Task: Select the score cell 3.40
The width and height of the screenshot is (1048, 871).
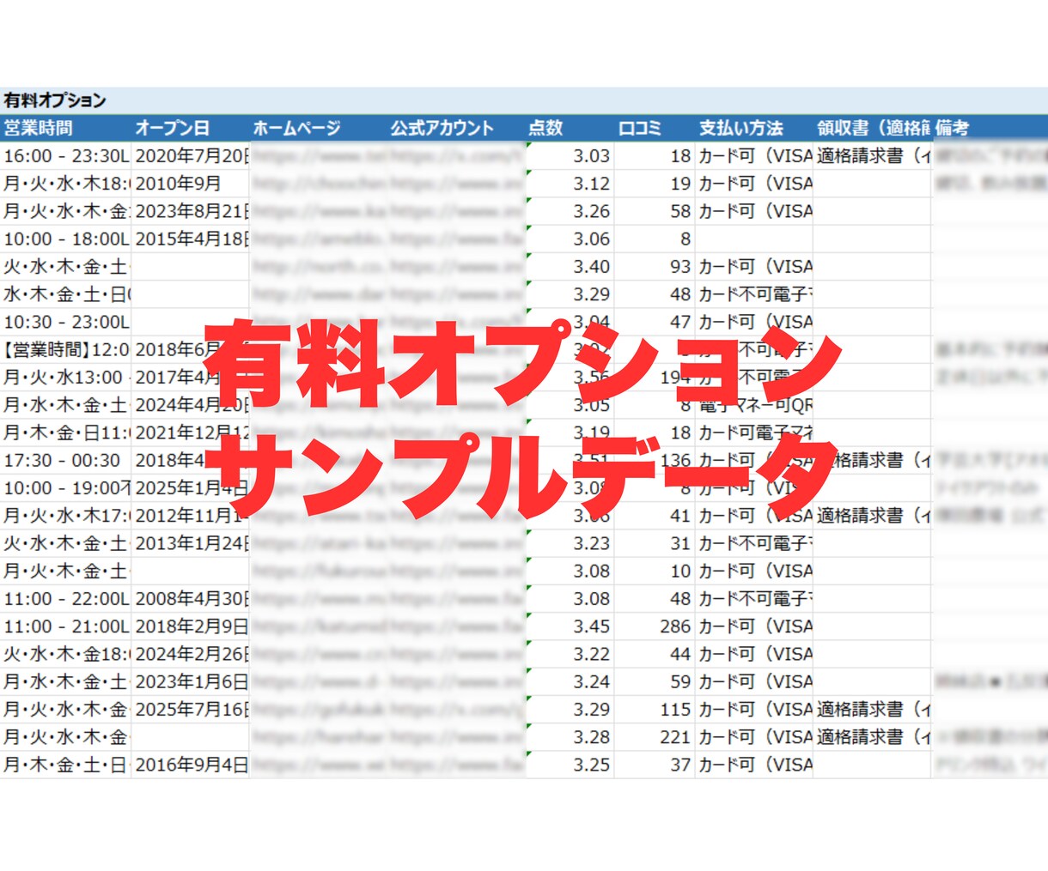Action: point(570,267)
